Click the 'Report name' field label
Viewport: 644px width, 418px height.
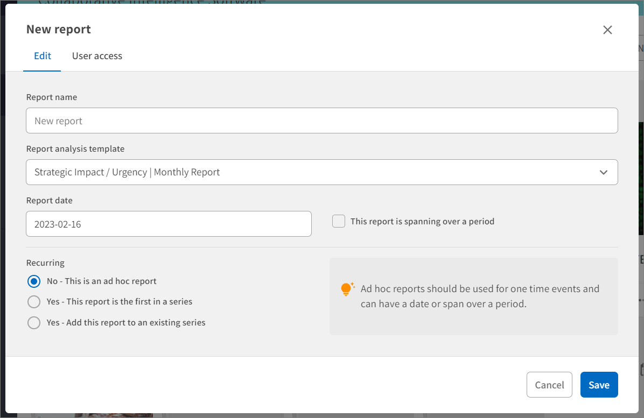coord(52,97)
